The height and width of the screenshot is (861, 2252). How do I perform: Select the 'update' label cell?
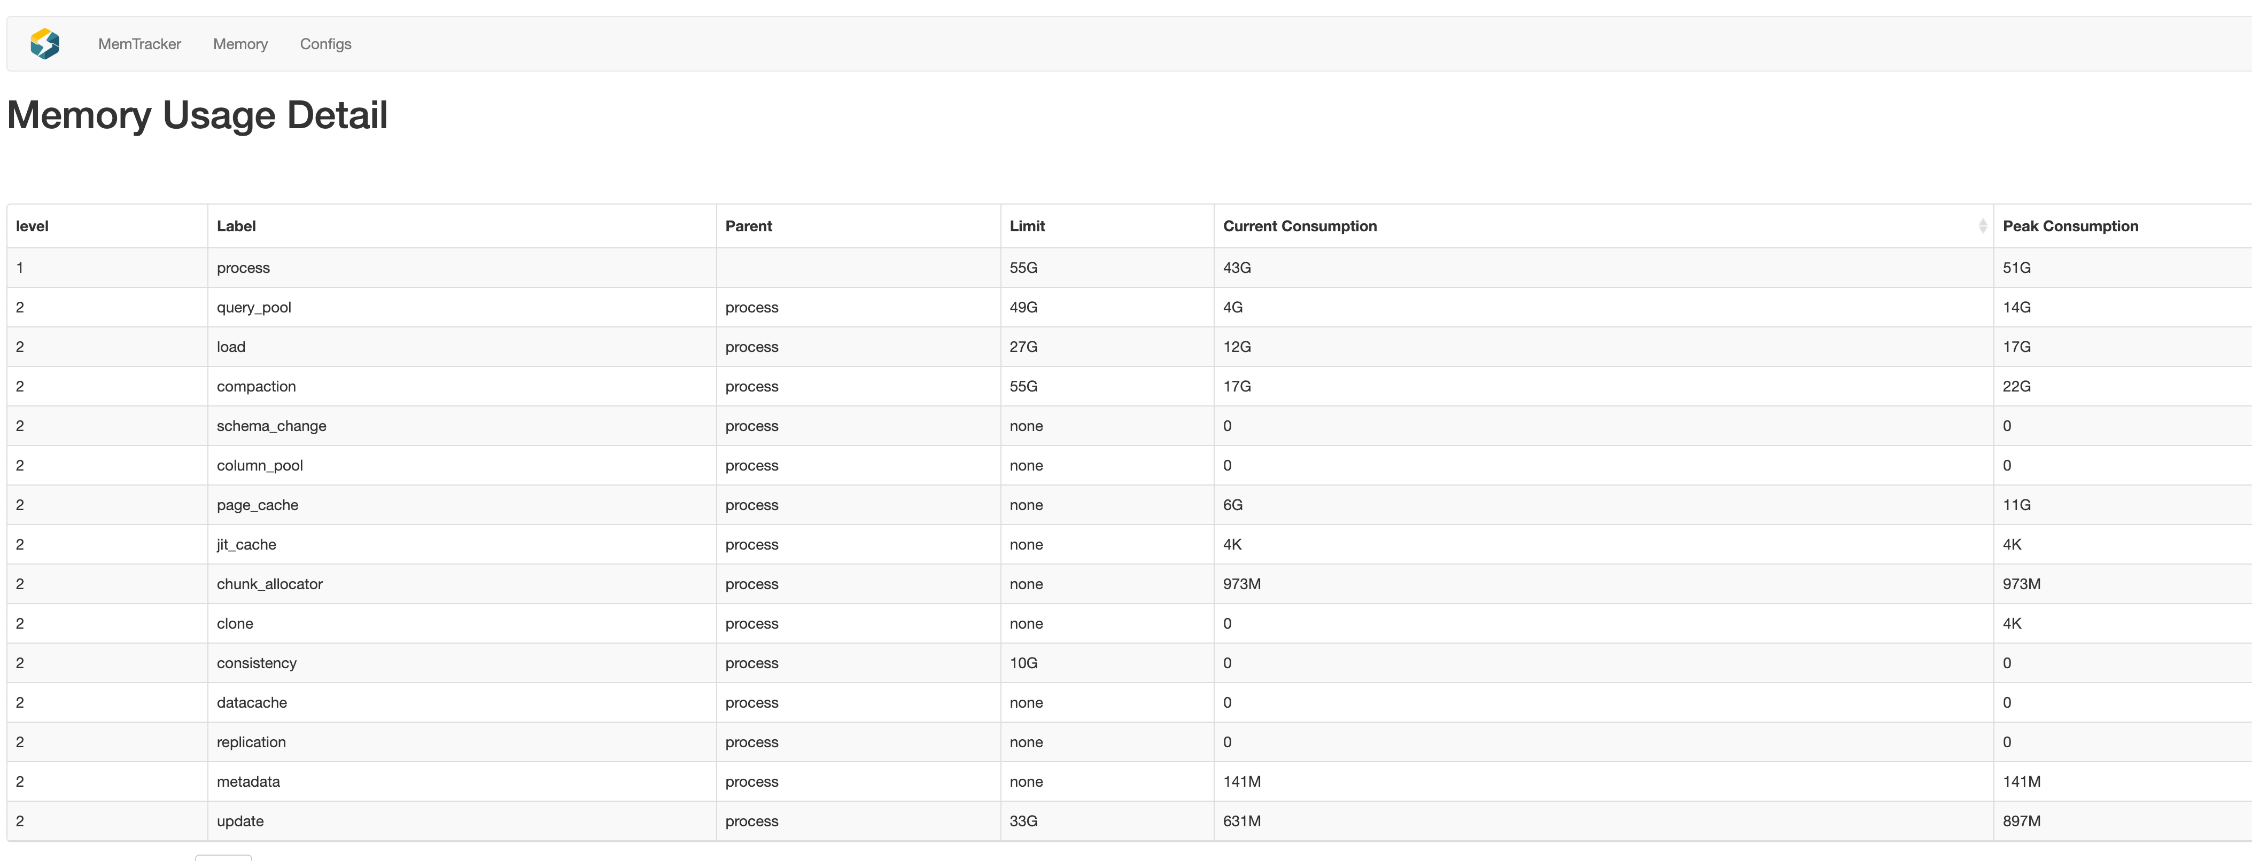tap(462, 821)
